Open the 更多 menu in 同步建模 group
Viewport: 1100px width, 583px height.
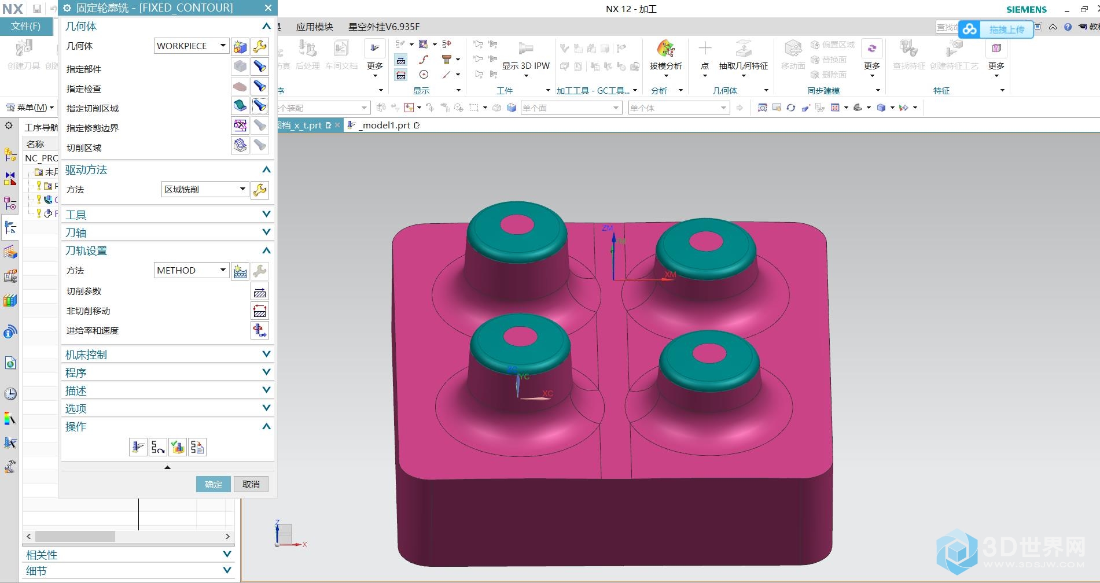[872, 58]
